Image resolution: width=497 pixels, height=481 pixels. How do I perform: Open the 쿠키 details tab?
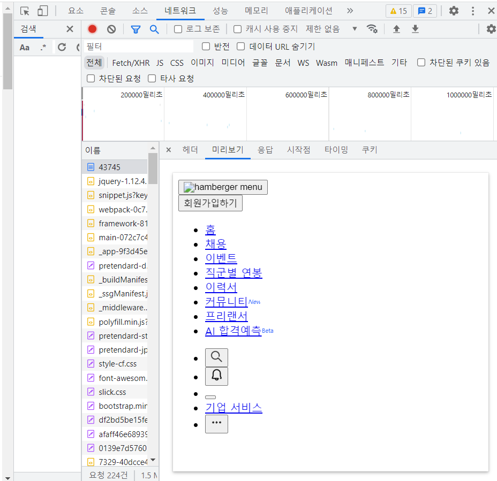click(370, 150)
